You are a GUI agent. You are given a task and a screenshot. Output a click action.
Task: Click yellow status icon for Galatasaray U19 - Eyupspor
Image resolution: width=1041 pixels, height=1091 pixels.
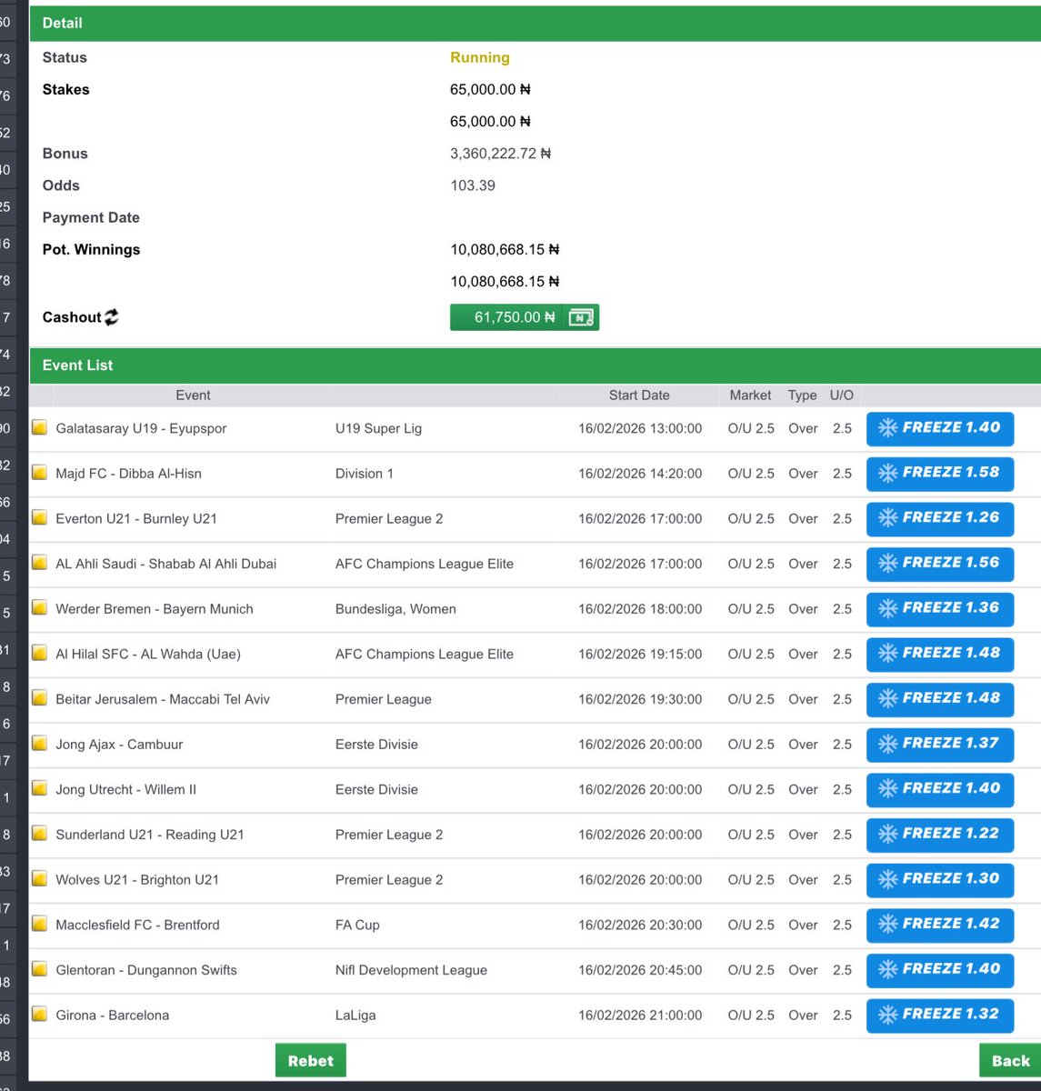40,427
